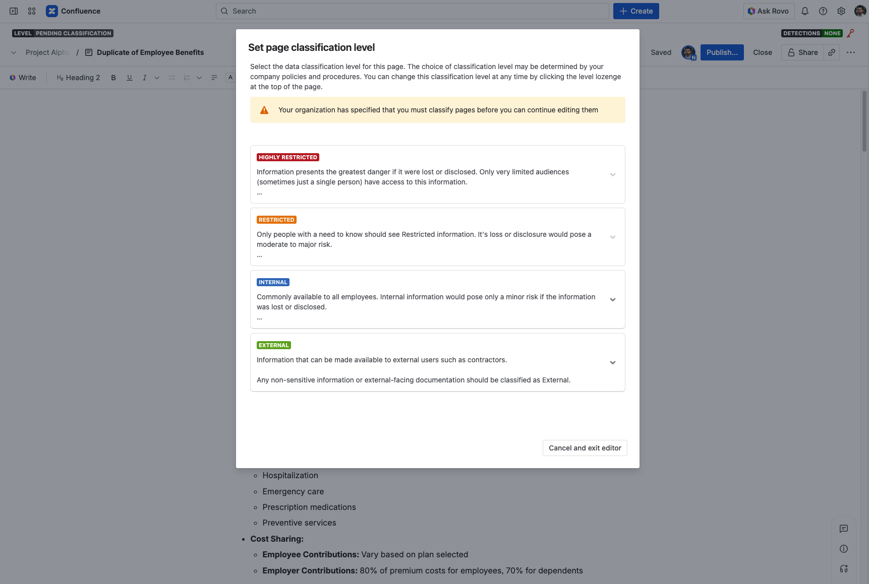Open the help question mark icon
869x584 pixels.
(823, 11)
